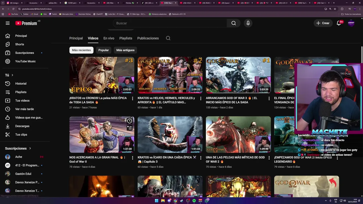The width and height of the screenshot is (363, 204).
Task: Go to Suscripciones in the sidebar
Action: coord(25,53)
